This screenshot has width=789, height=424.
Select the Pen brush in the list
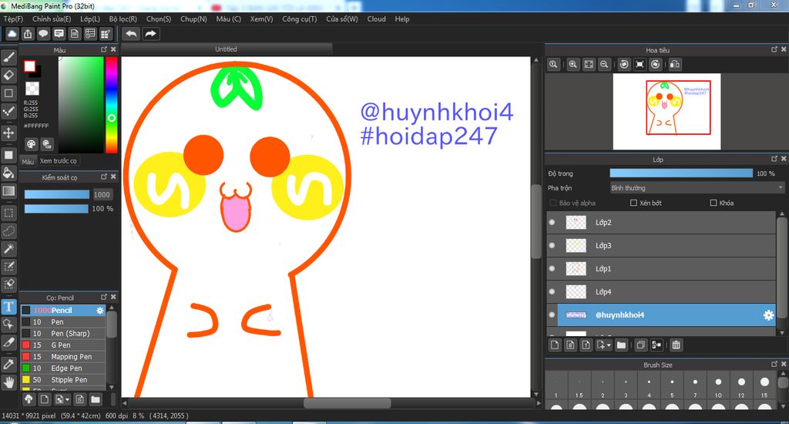click(x=63, y=322)
